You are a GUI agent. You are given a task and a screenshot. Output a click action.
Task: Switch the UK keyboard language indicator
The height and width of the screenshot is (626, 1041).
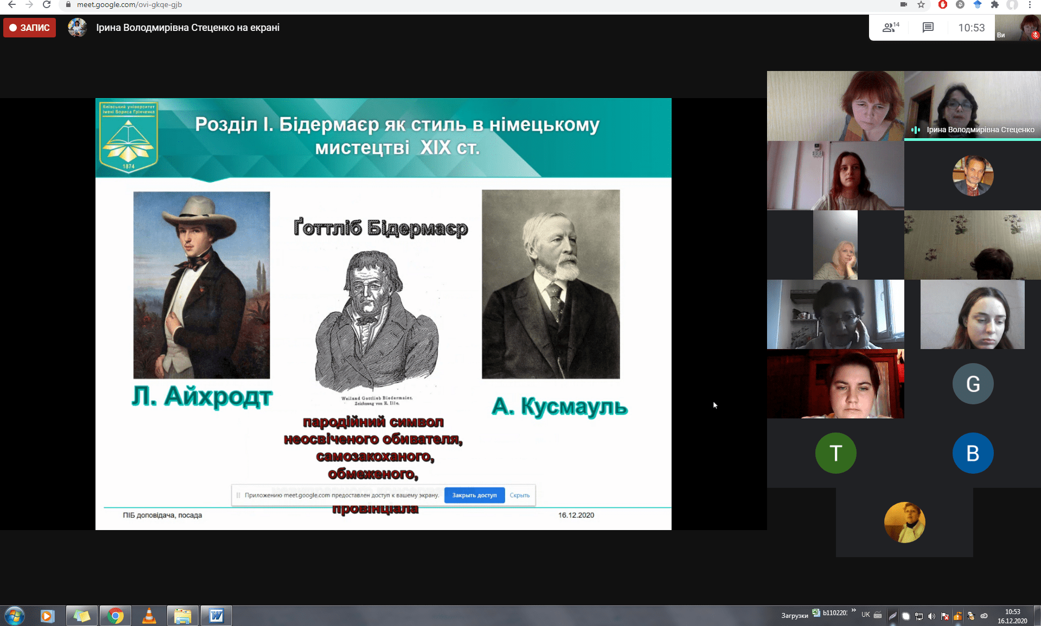tap(865, 615)
